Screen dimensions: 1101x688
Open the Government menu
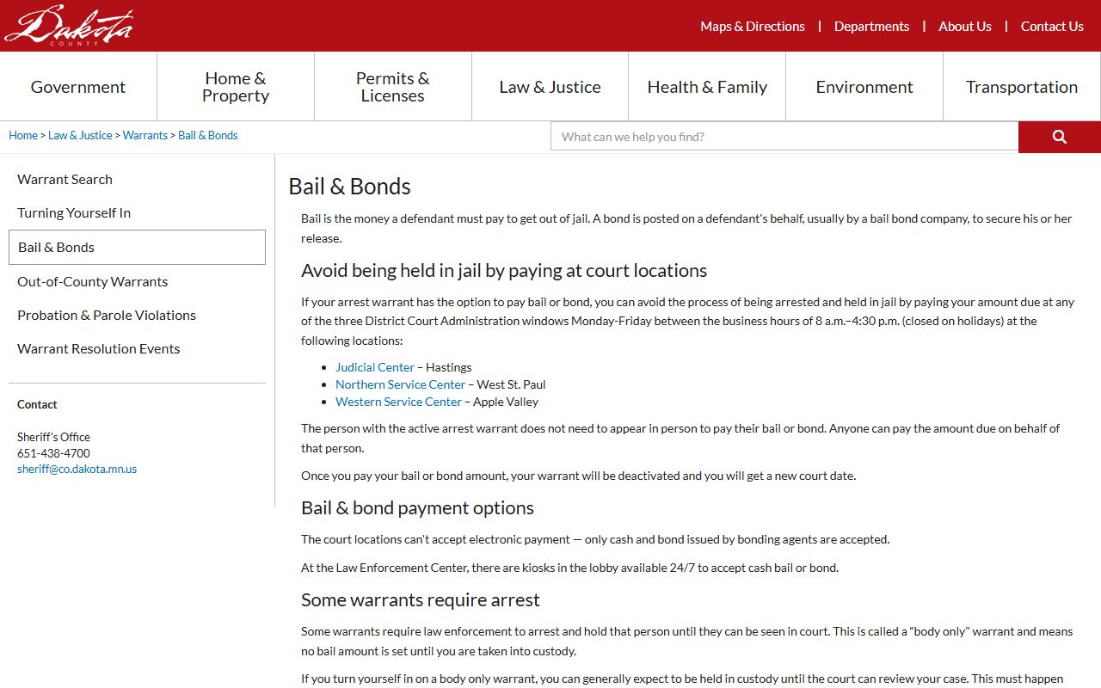point(78,87)
